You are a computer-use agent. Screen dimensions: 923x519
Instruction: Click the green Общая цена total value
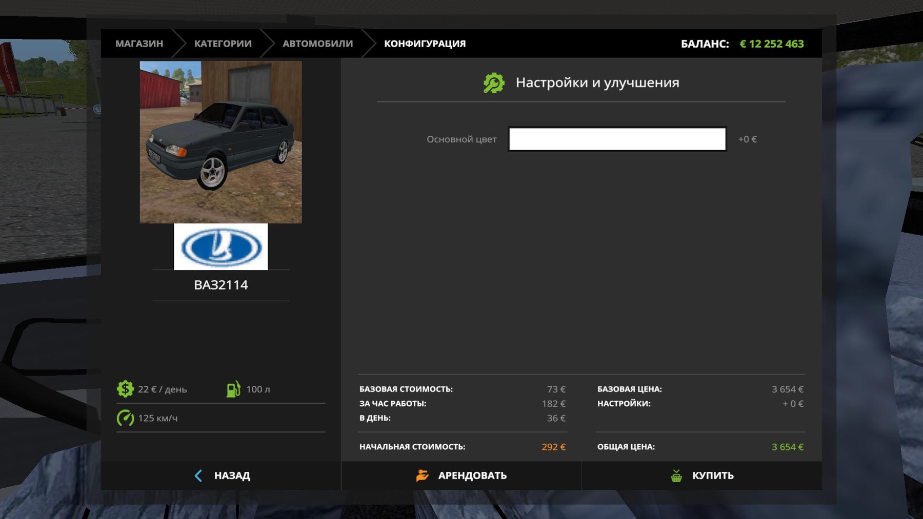point(787,447)
